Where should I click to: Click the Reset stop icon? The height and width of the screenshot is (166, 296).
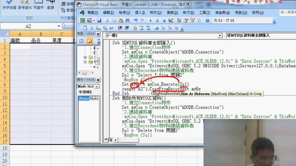(x=164, y=20)
